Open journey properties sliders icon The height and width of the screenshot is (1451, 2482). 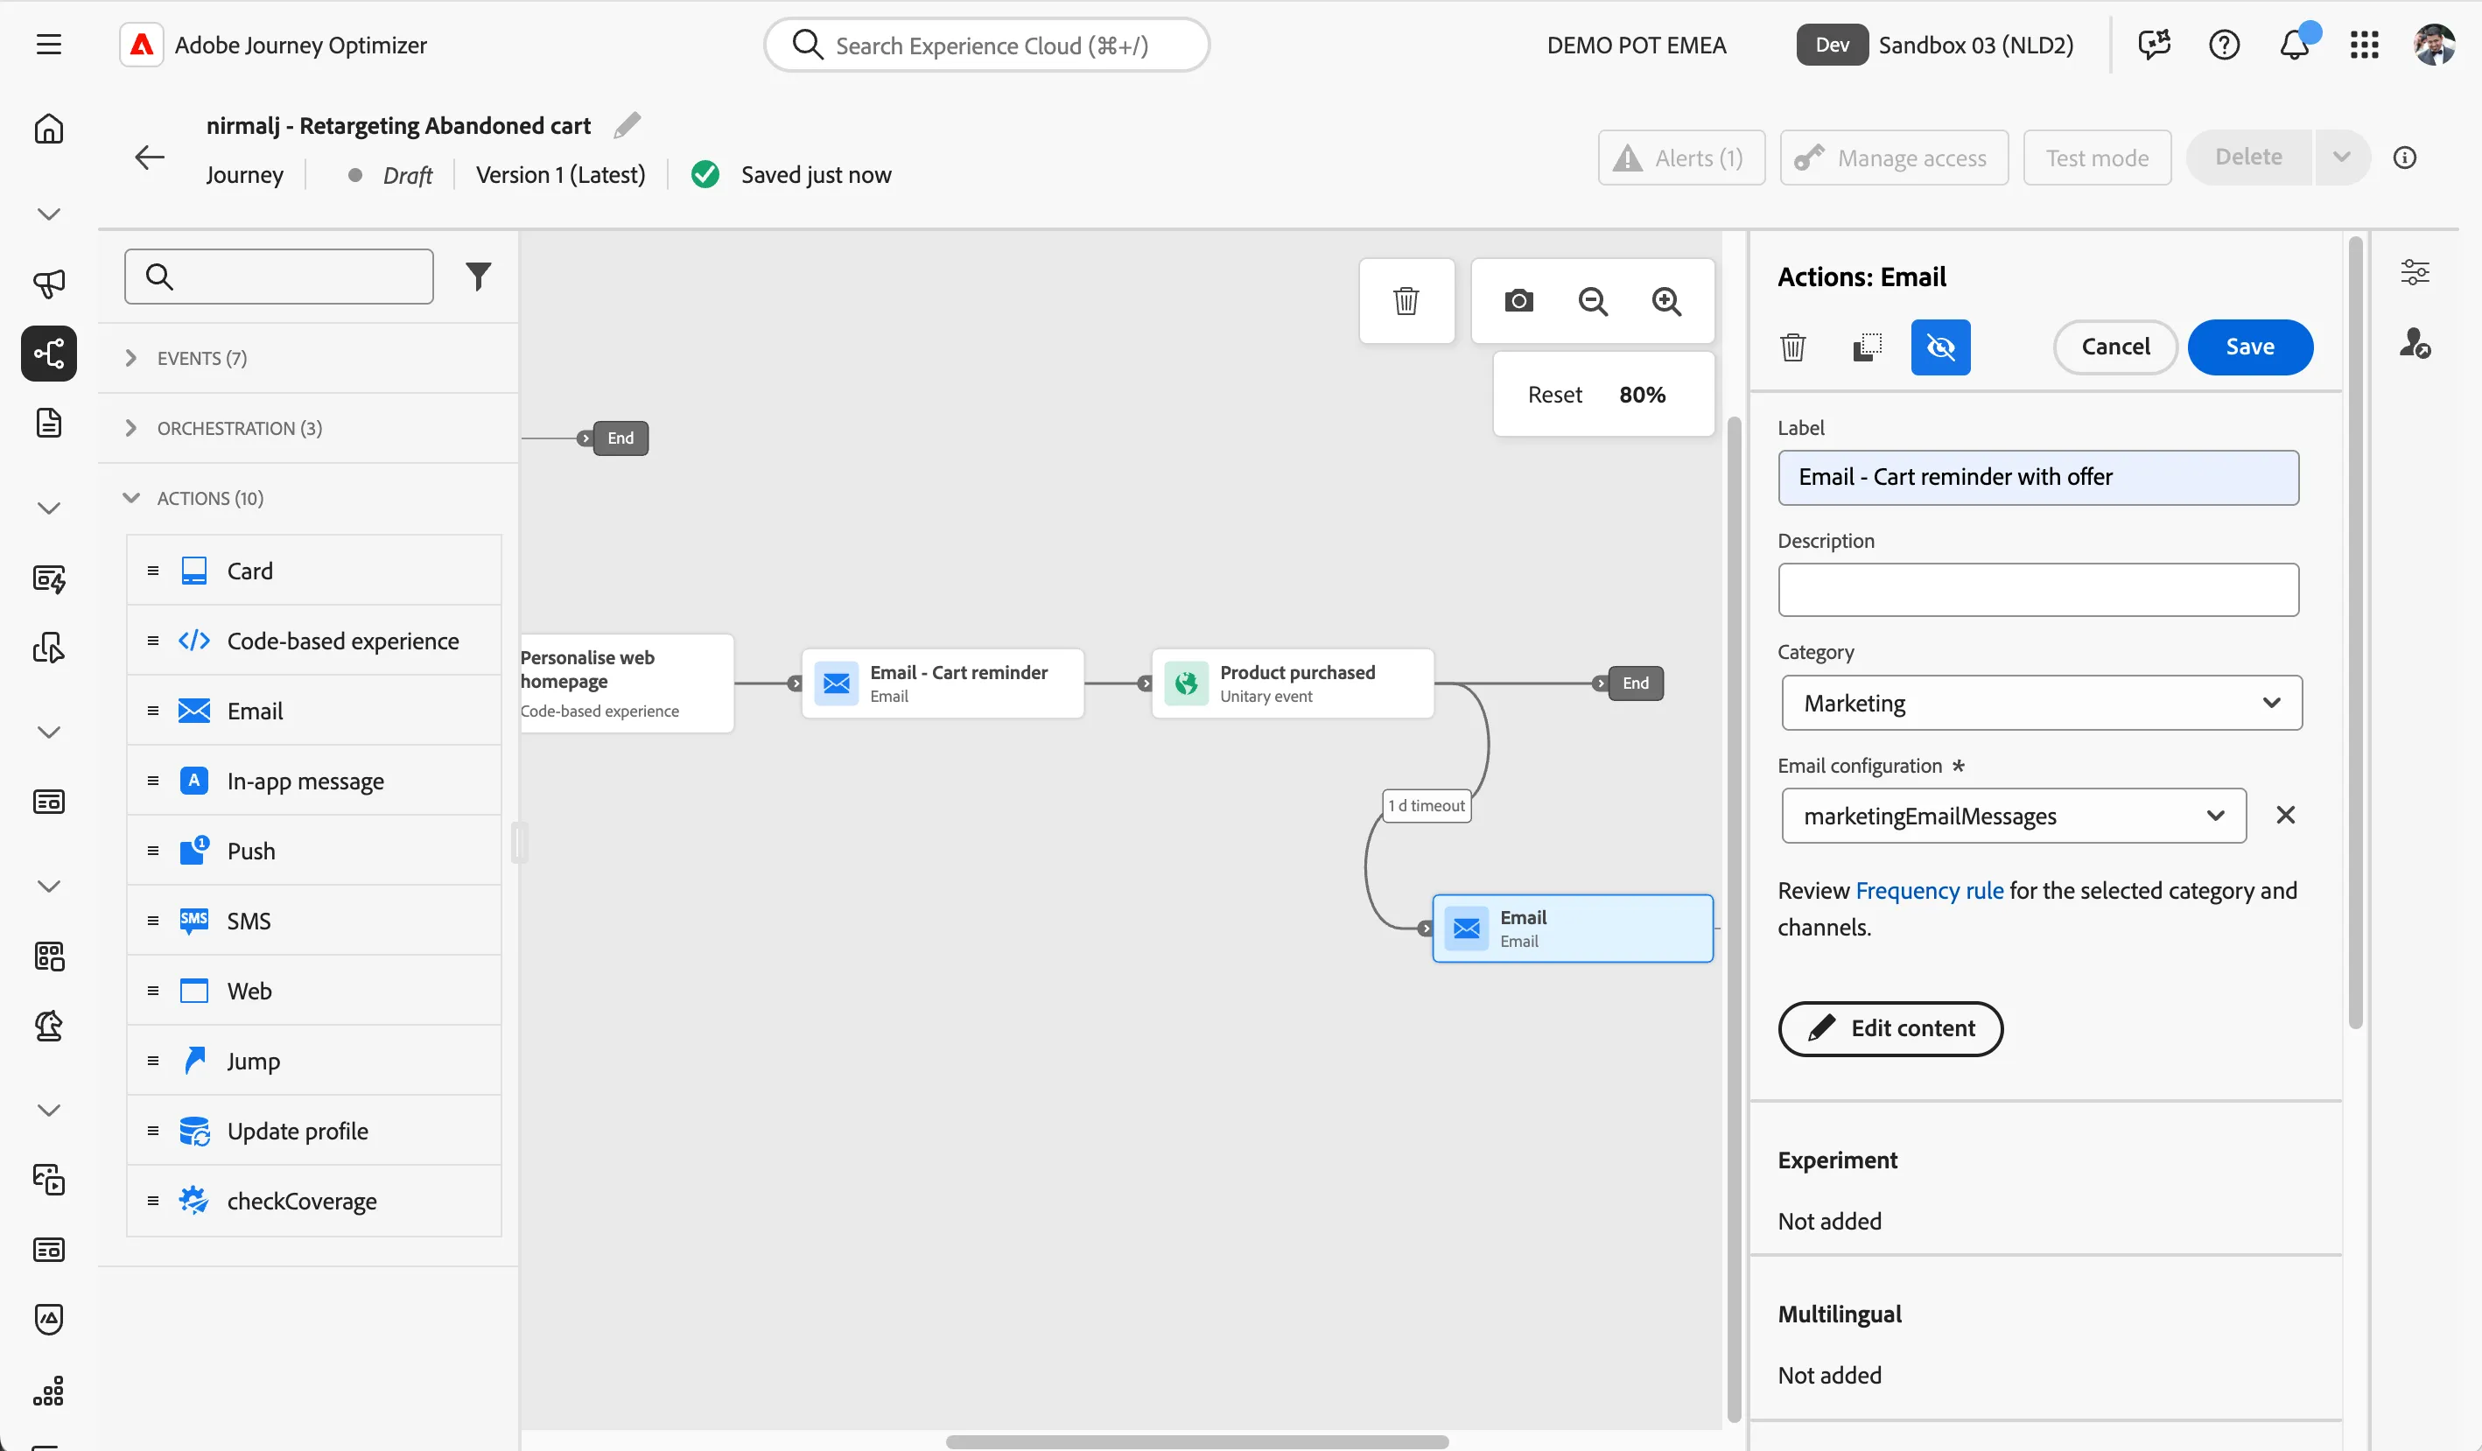click(2414, 272)
